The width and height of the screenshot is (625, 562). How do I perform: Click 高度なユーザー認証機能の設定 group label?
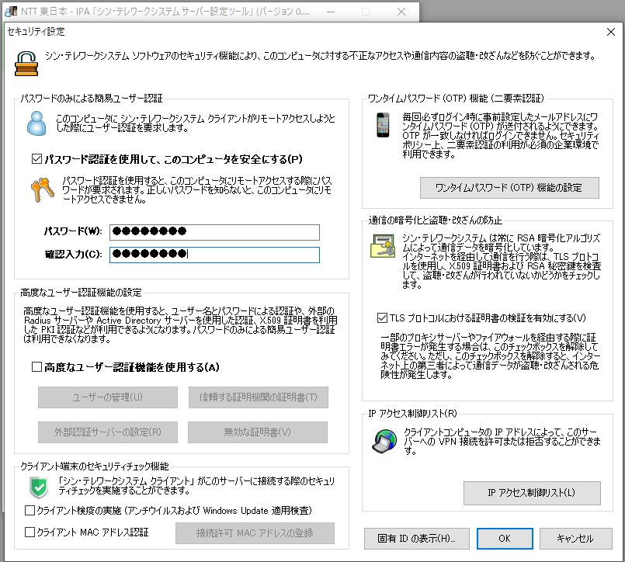tap(81, 293)
